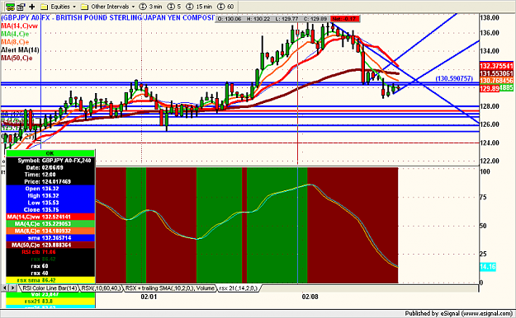Click the 122.00 price axis label
Screen dimensions: 516x318
[x=490, y=161]
